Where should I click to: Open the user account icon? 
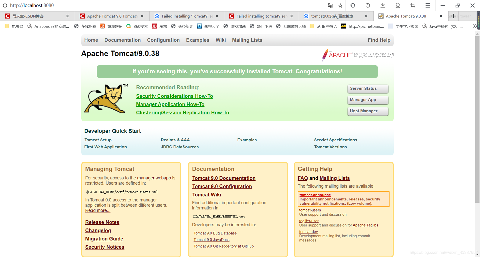click(398, 6)
